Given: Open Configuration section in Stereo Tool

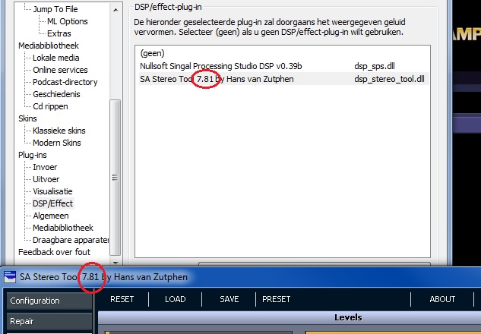Looking at the screenshot, I should 49,301.
